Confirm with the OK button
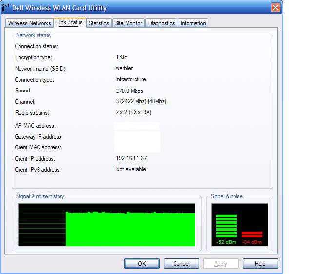Image resolution: width=312 pixels, height=274 pixels. (142, 263)
